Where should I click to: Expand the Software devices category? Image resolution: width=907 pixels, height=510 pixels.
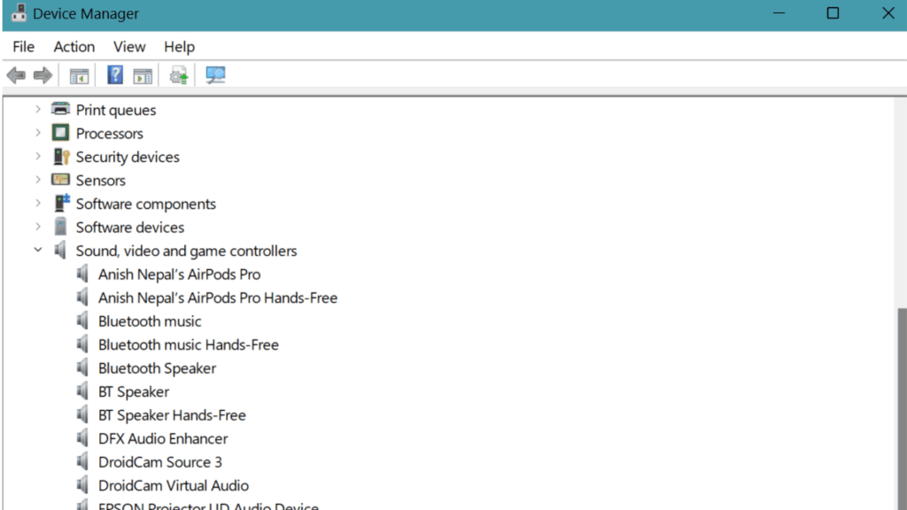pyautogui.click(x=38, y=227)
